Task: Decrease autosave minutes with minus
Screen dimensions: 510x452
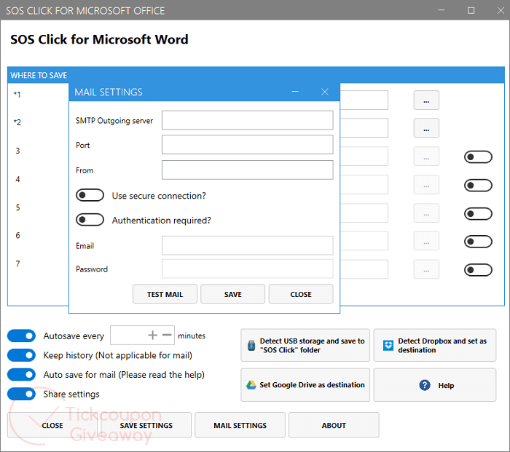Action: pyautogui.click(x=167, y=335)
